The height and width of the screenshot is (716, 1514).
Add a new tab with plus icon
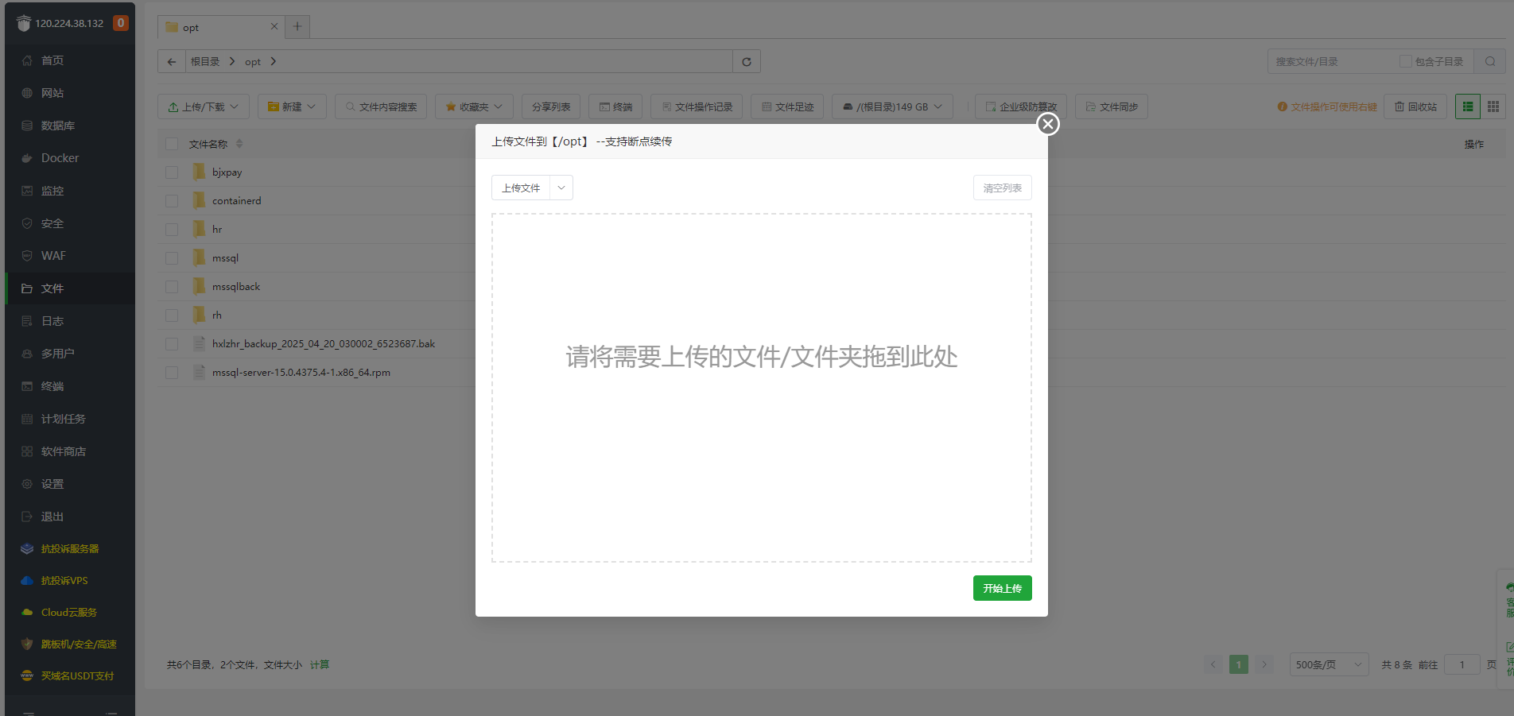297,26
